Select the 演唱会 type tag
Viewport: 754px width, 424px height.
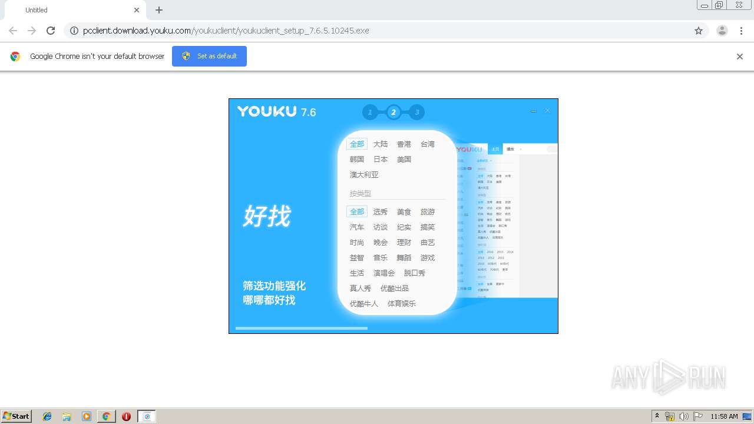click(384, 273)
